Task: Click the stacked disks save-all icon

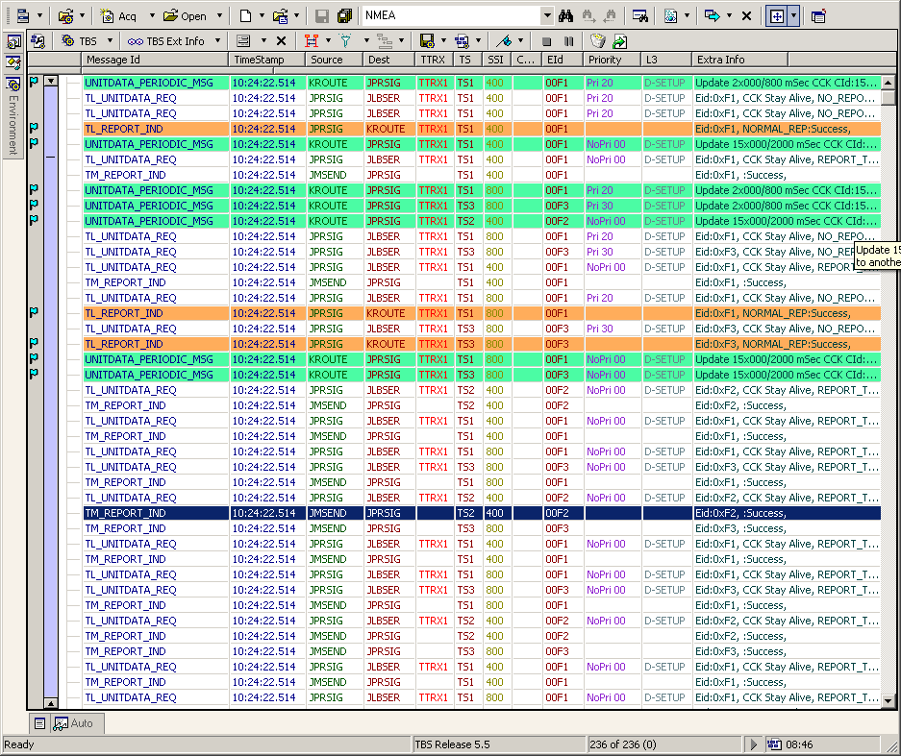Action: point(345,15)
